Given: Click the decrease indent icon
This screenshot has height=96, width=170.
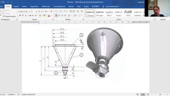Looking at the screenshot, I should click(71, 11).
